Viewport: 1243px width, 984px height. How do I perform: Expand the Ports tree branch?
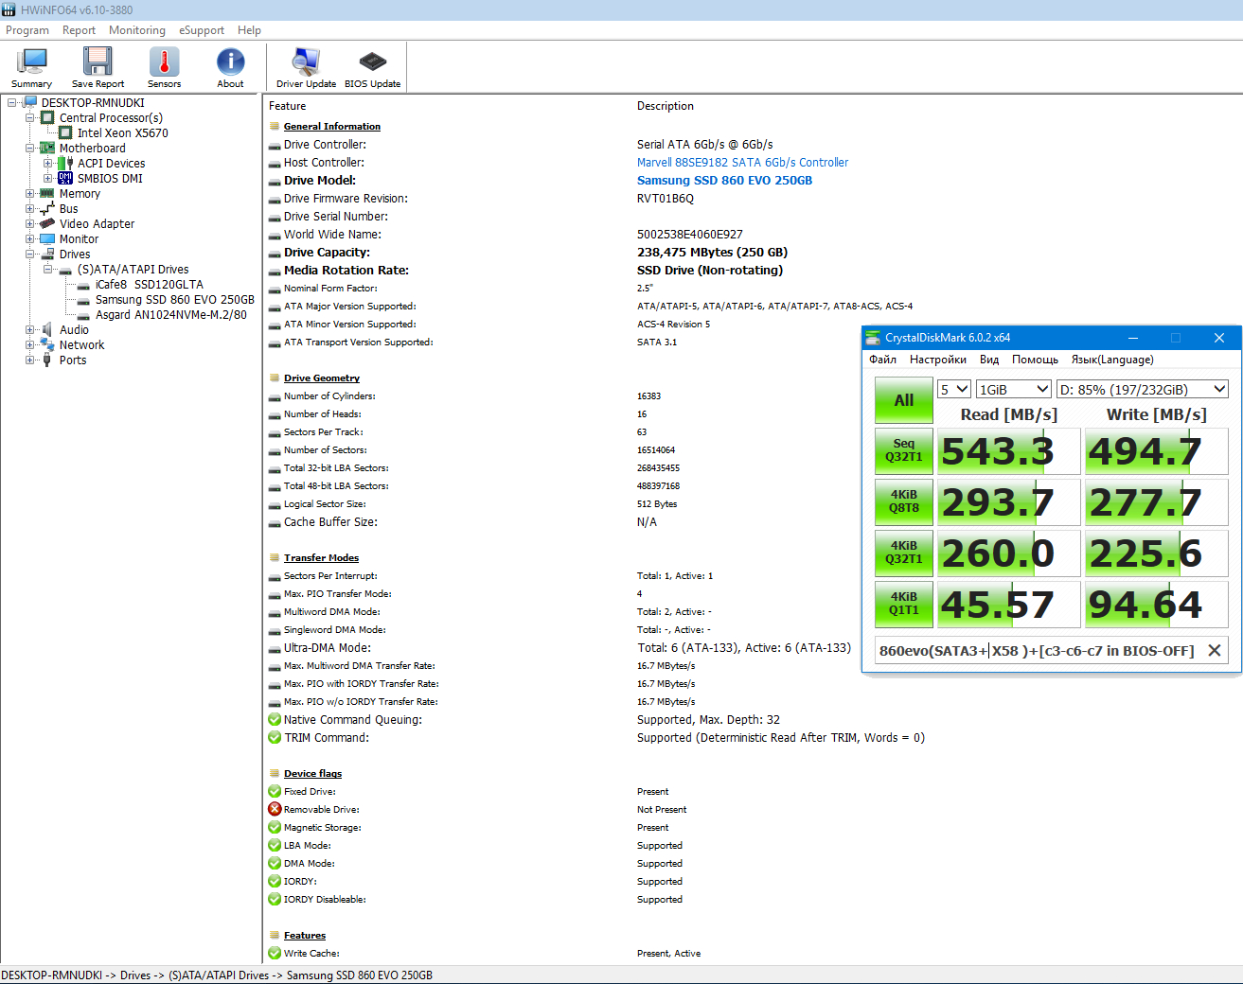[30, 360]
